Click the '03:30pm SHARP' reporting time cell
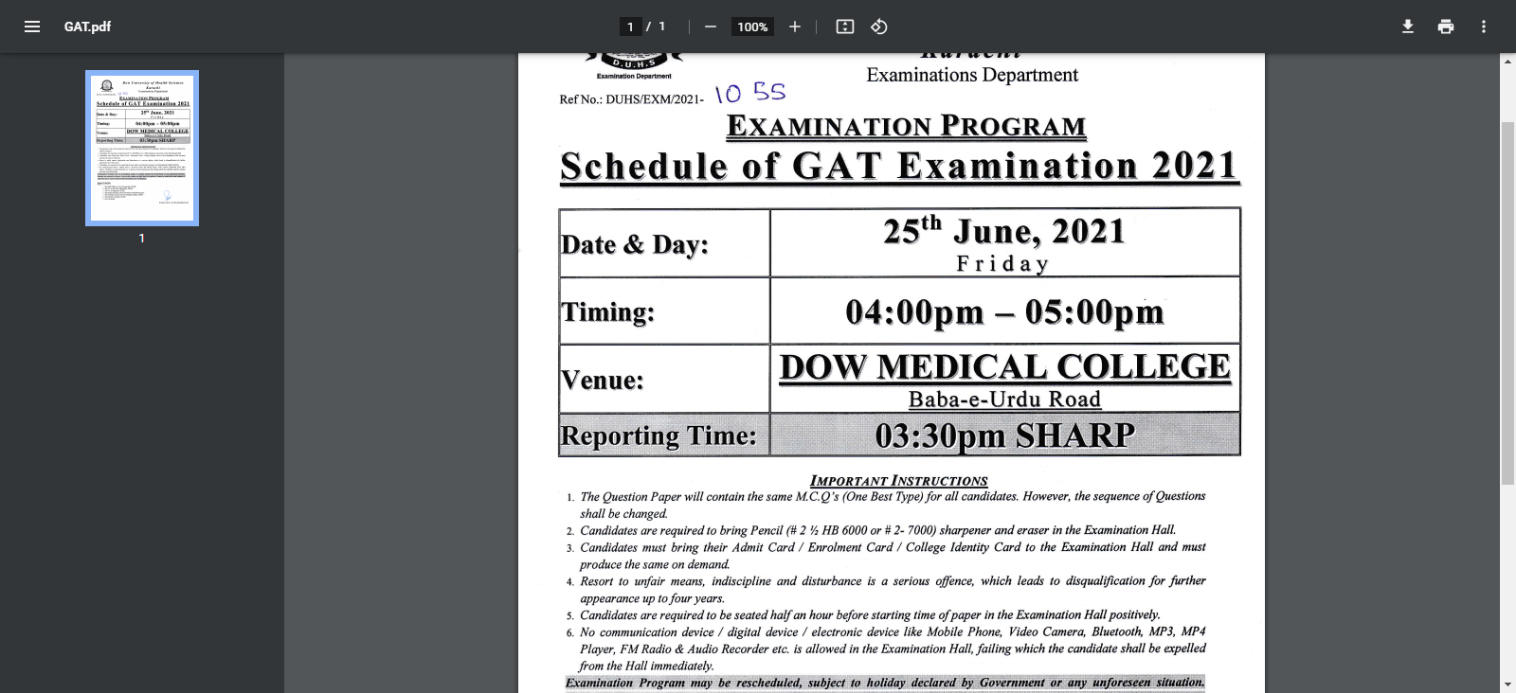Viewport: 1516px width, 693px height. [1004, 435]
